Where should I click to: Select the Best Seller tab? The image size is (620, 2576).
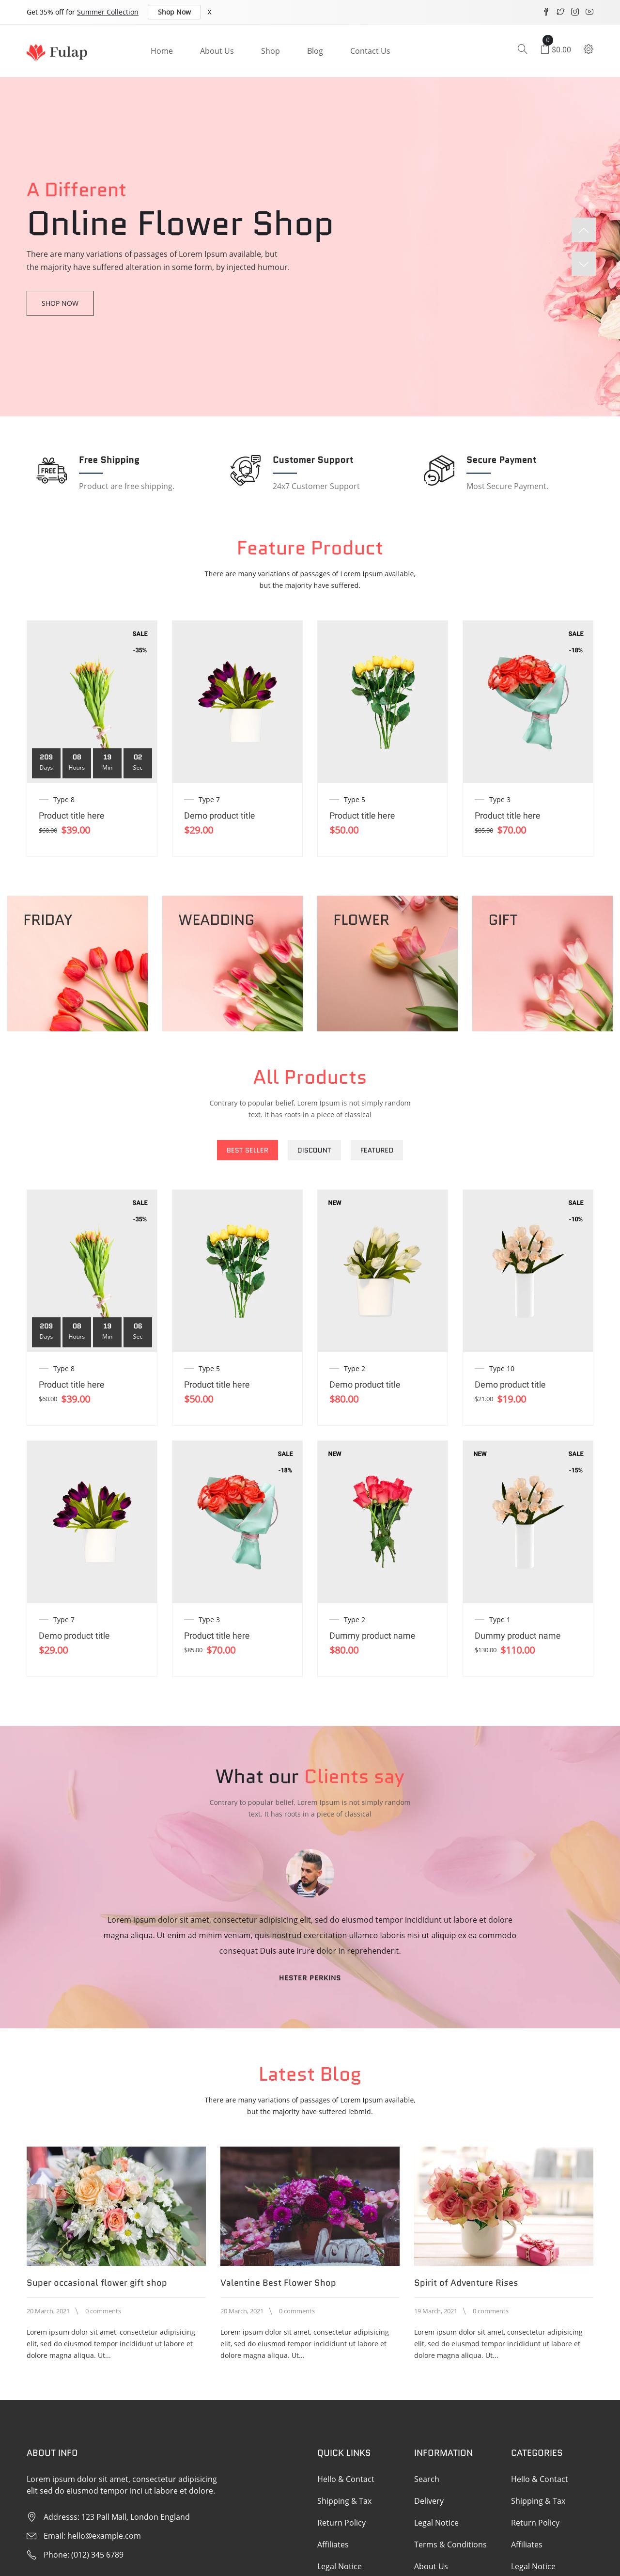point(247,1150)
